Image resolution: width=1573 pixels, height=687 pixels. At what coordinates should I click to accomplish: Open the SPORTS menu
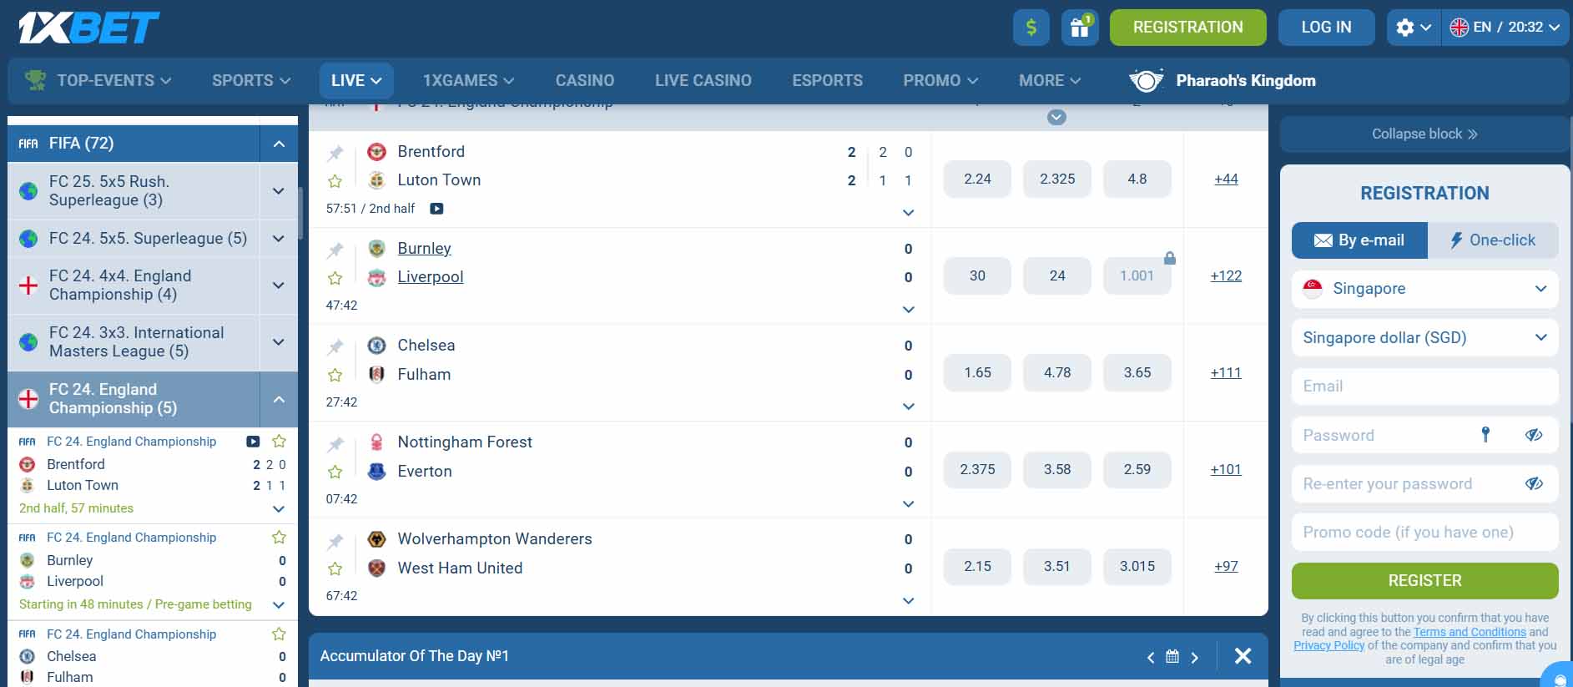click(251, 81)
